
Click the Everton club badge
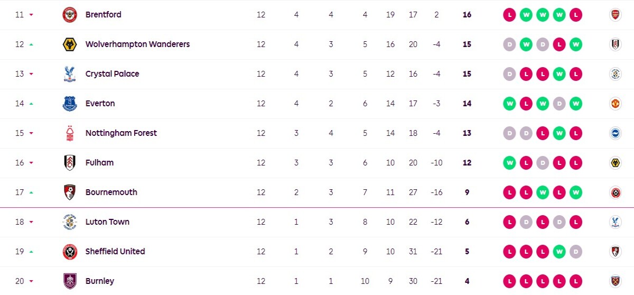click(70, 104)
